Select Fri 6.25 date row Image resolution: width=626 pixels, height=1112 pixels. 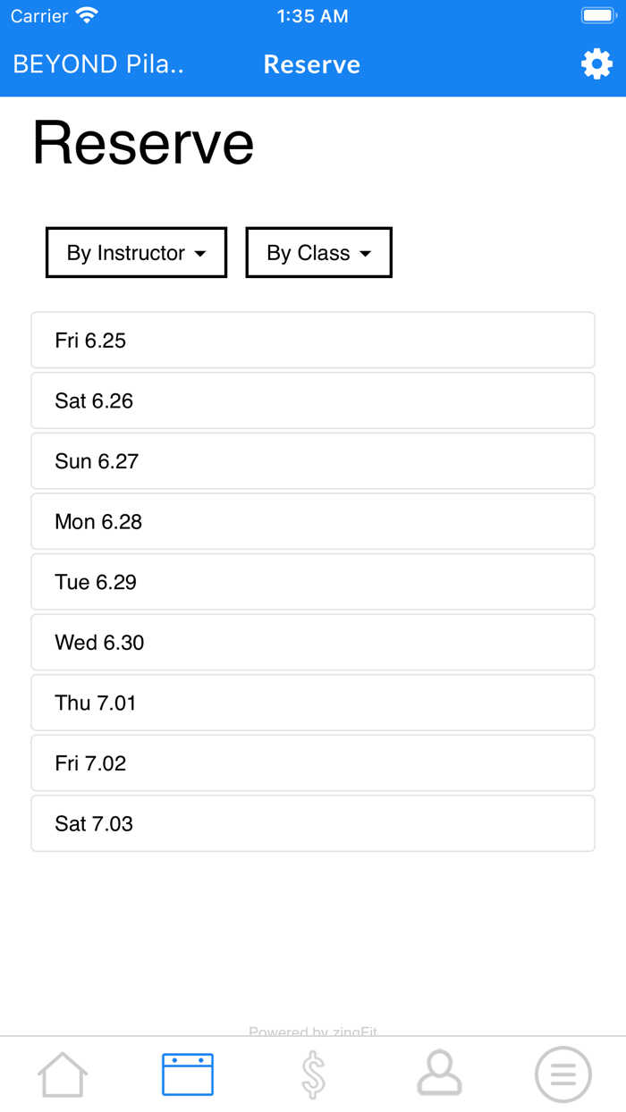(313, 341)
